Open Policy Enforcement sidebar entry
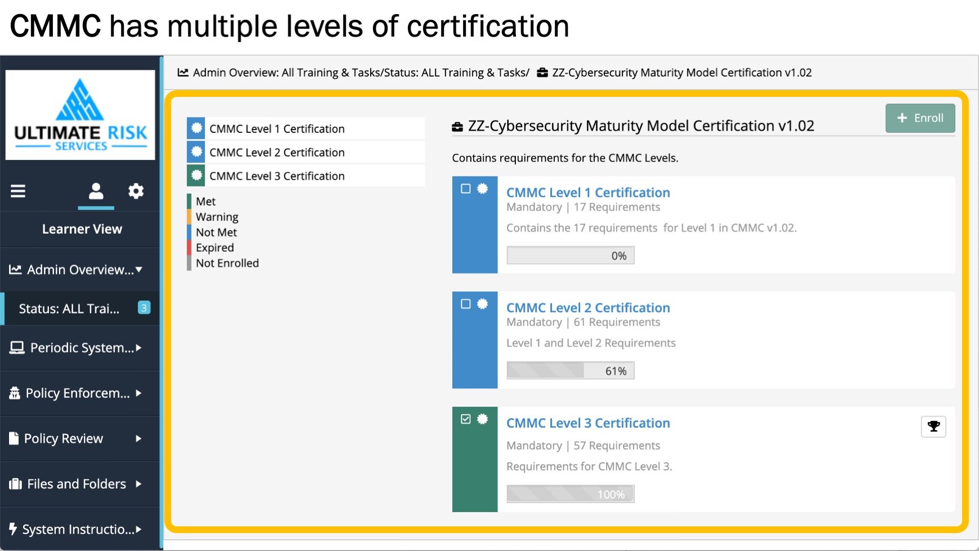Screen dimensions: 979x551 point(80,393)
